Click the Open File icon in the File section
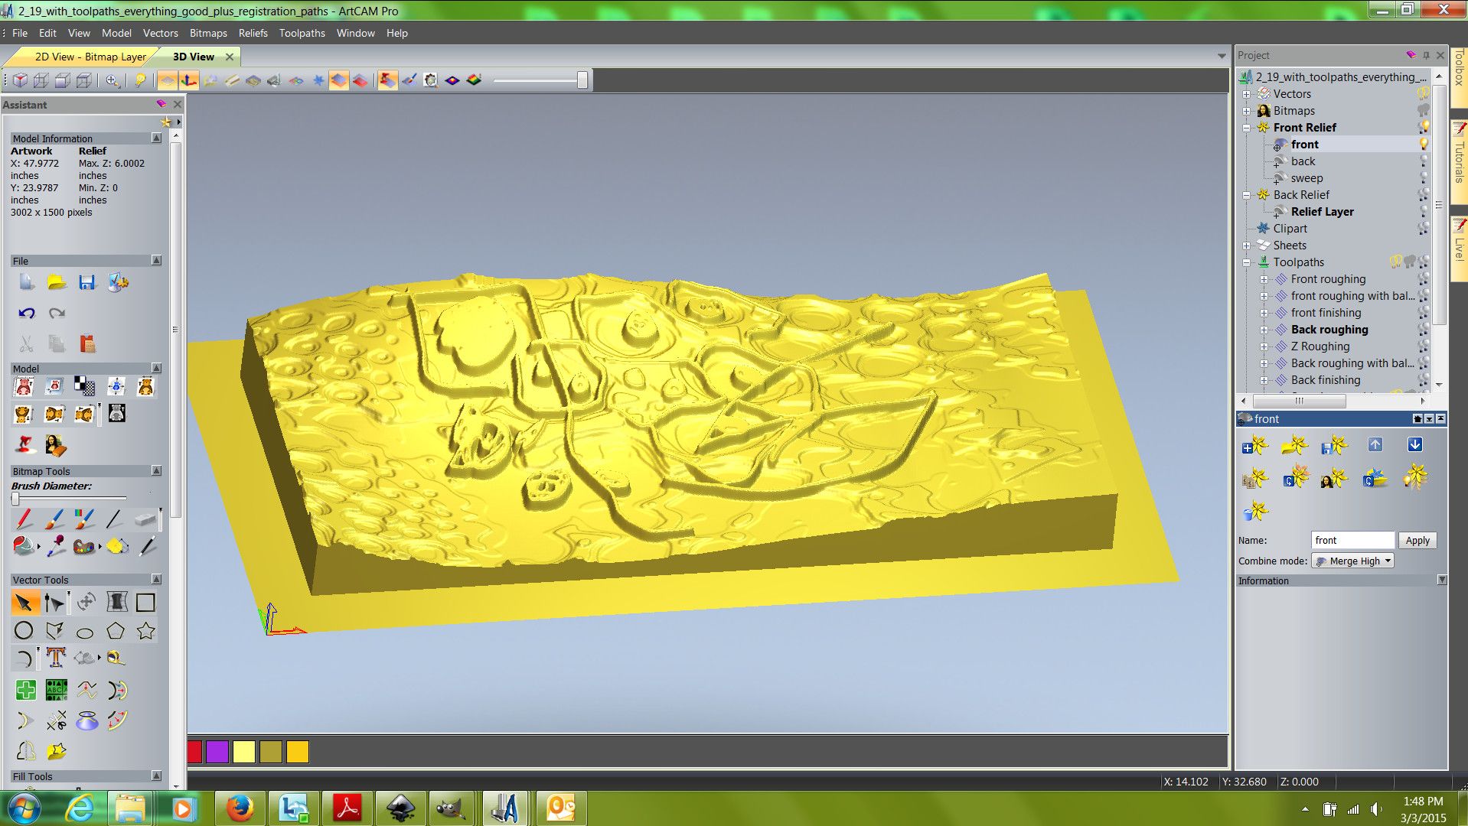This screenshot has height=826, width=1468. (x=57, y=283)
